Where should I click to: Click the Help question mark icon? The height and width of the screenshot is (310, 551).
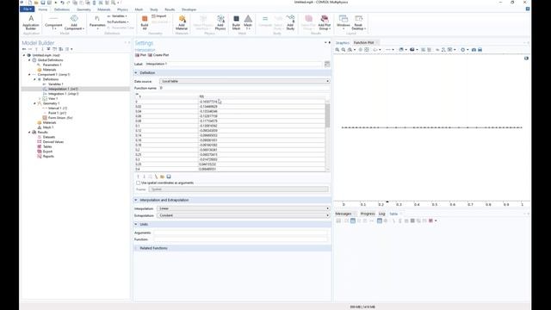click(528, 9)
